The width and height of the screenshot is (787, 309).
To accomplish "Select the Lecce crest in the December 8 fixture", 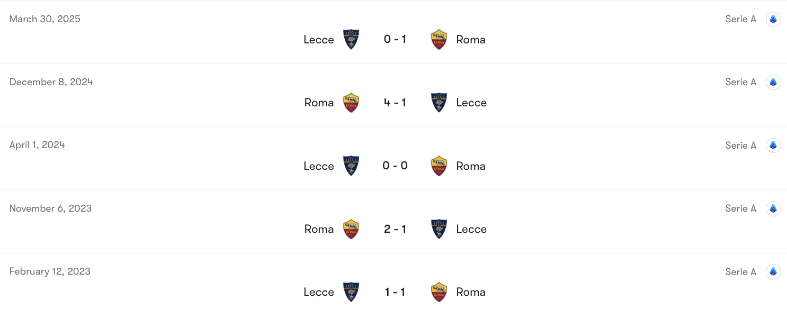I will [439, 102].
